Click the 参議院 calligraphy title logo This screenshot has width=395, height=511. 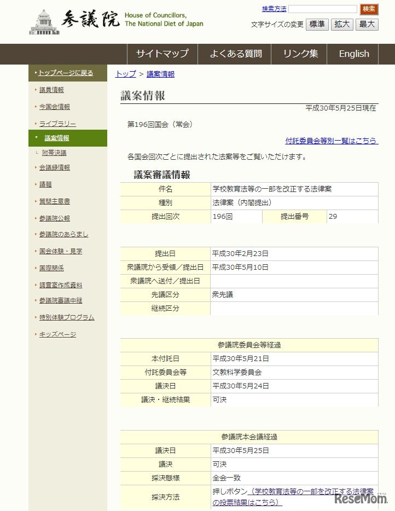pos(90,19)
